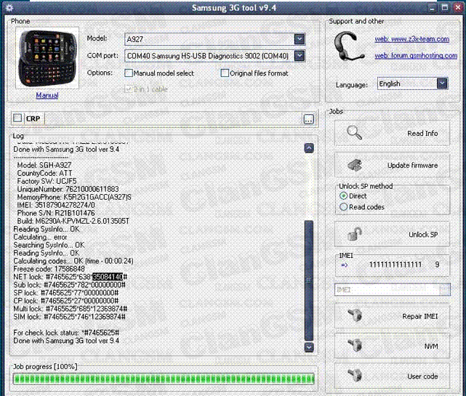Select the Read codes unlock method
The image size is (466, 396).
pyautogui.click(x=343, y=207)
